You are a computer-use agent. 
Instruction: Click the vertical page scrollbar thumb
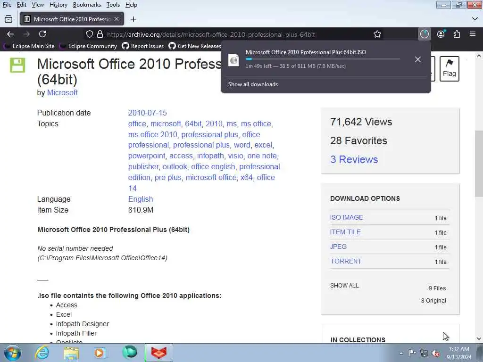click(479, 164)
